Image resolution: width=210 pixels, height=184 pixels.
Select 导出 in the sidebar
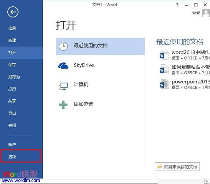click(x=12, y=113)
